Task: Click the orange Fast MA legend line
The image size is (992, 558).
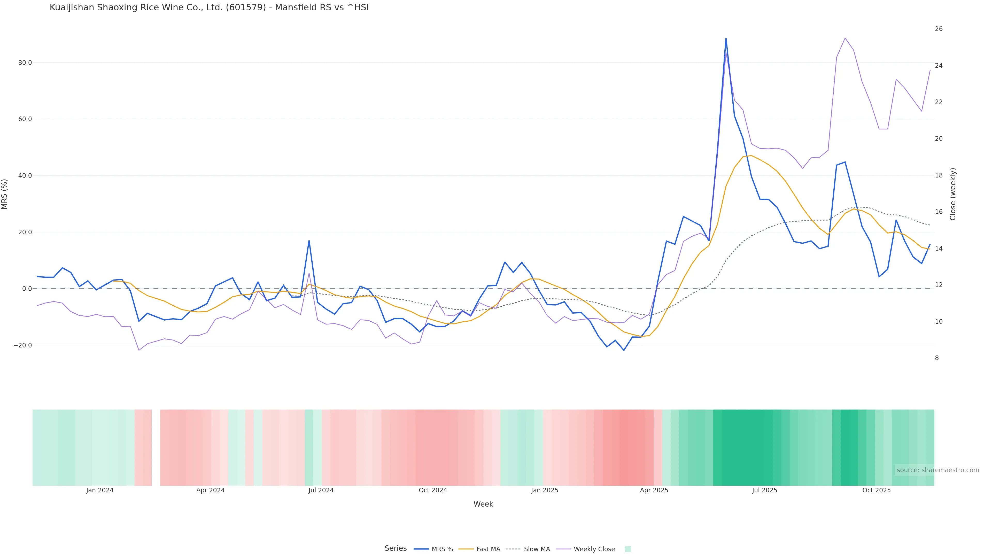Action: pos(466,549)
